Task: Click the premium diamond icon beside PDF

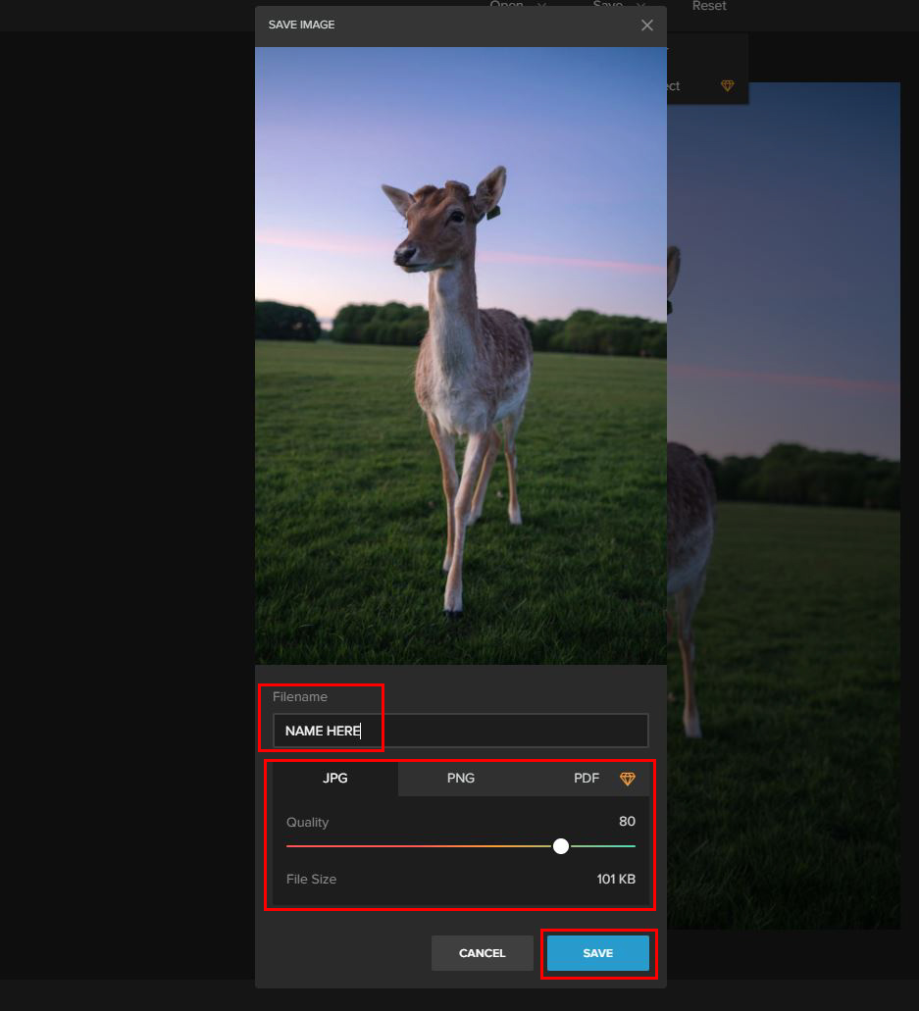Action: click(628, 779)
